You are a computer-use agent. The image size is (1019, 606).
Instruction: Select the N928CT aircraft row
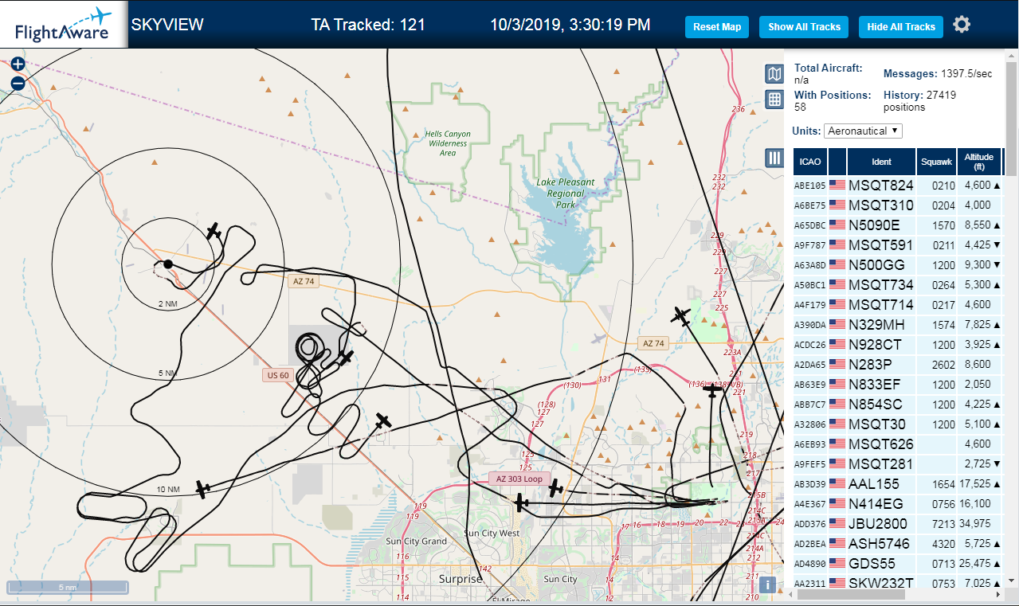click(x=897, y=344)
